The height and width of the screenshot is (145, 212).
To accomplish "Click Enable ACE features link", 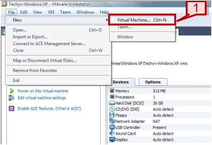I will [36, 108].
